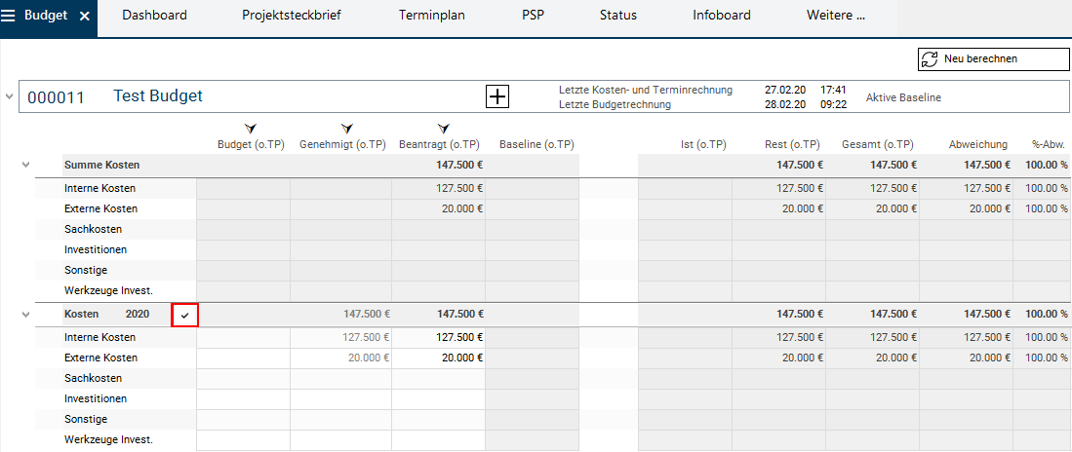Collapse the Test Budget project header
The width and height of the screenshot is (1072, 452).
coord(10,96)
